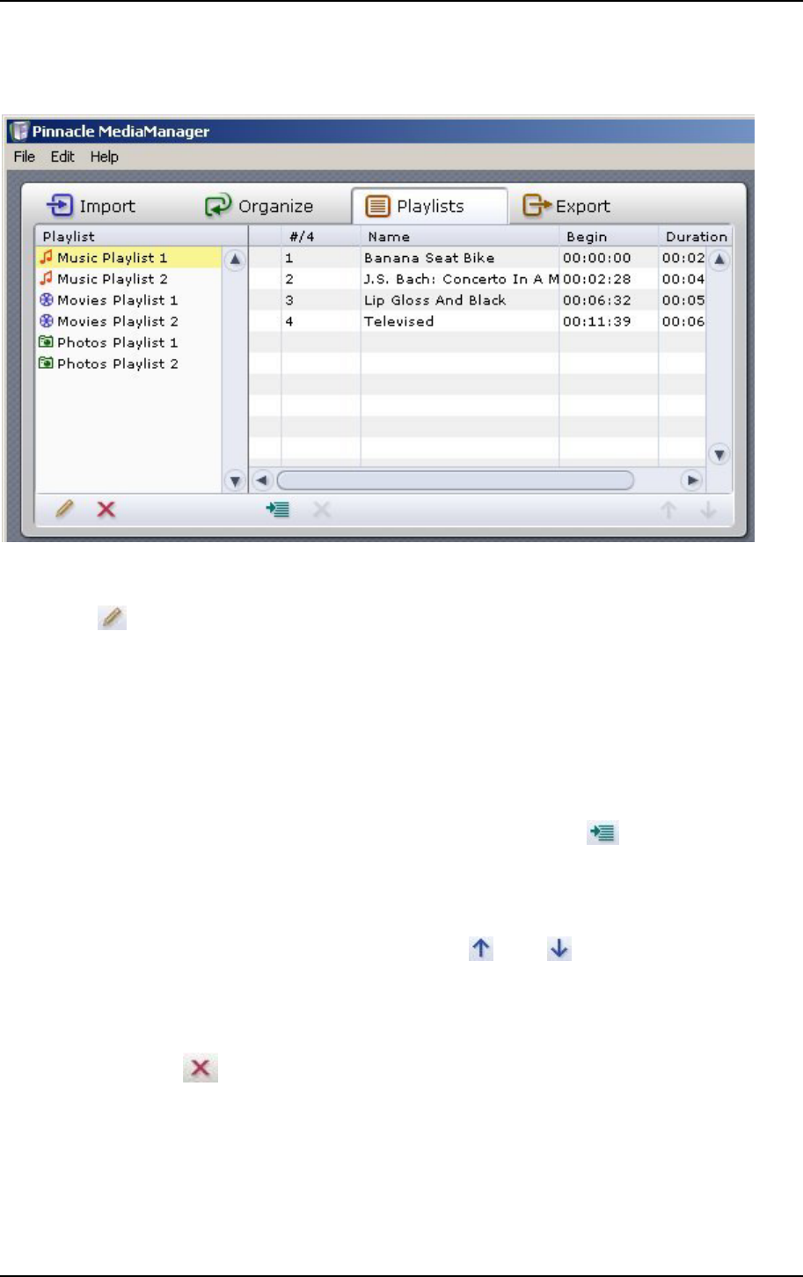The width and height of the screenshot is (803, 1277).
Task: Open the File menu
Action: coord(25,157)
